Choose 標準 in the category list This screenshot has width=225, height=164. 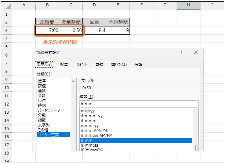click(42, 81)
